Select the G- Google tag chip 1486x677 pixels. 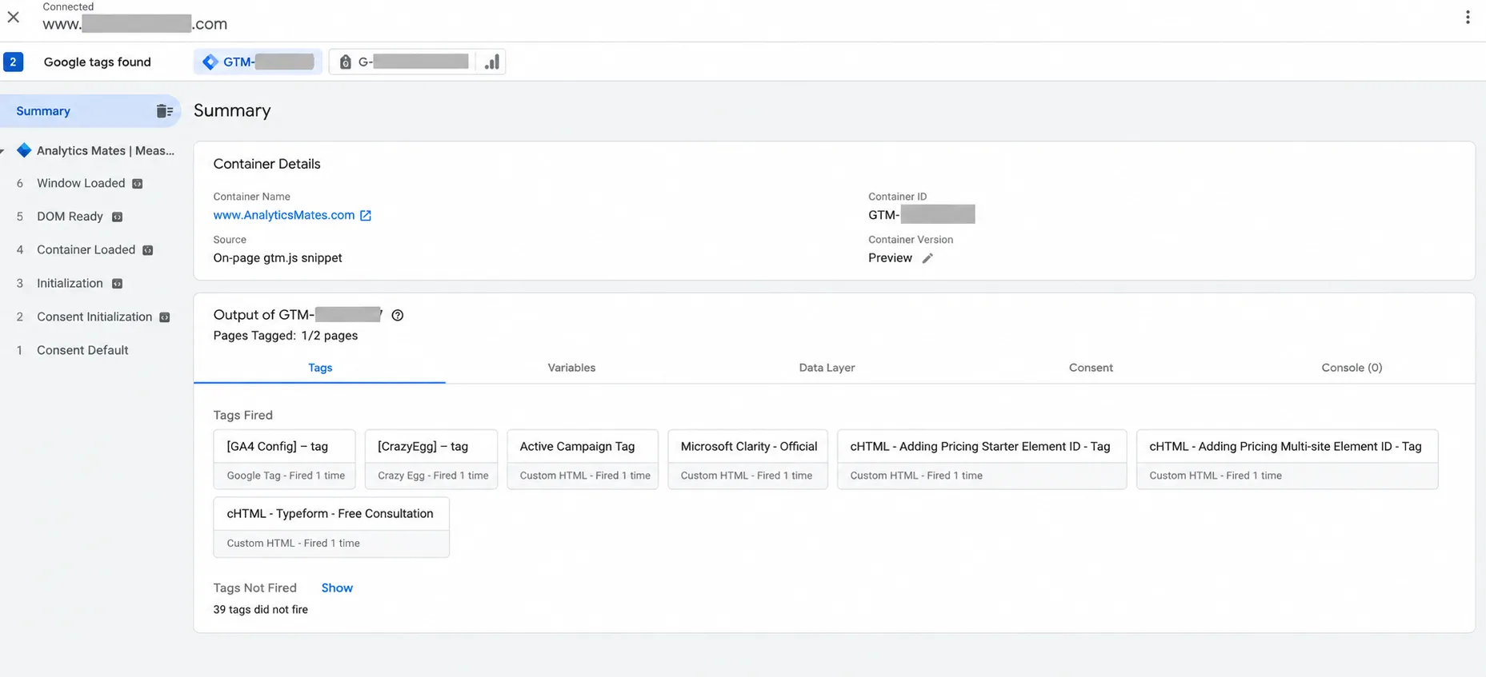(x=403, y=62)
